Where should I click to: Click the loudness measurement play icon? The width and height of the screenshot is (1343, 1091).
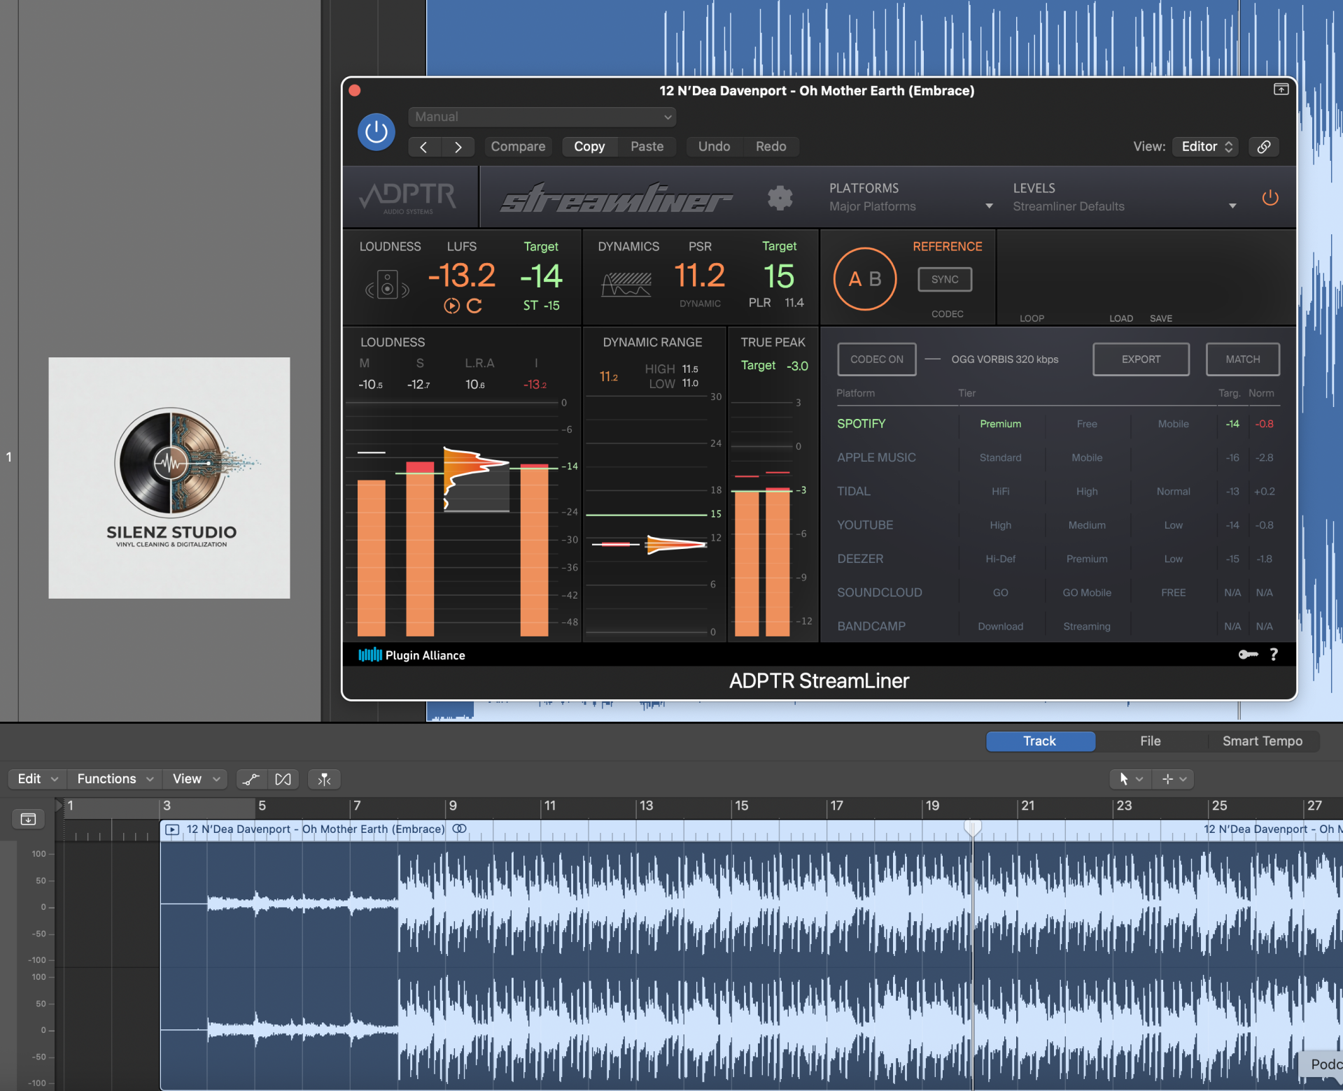tap(451, 306)
